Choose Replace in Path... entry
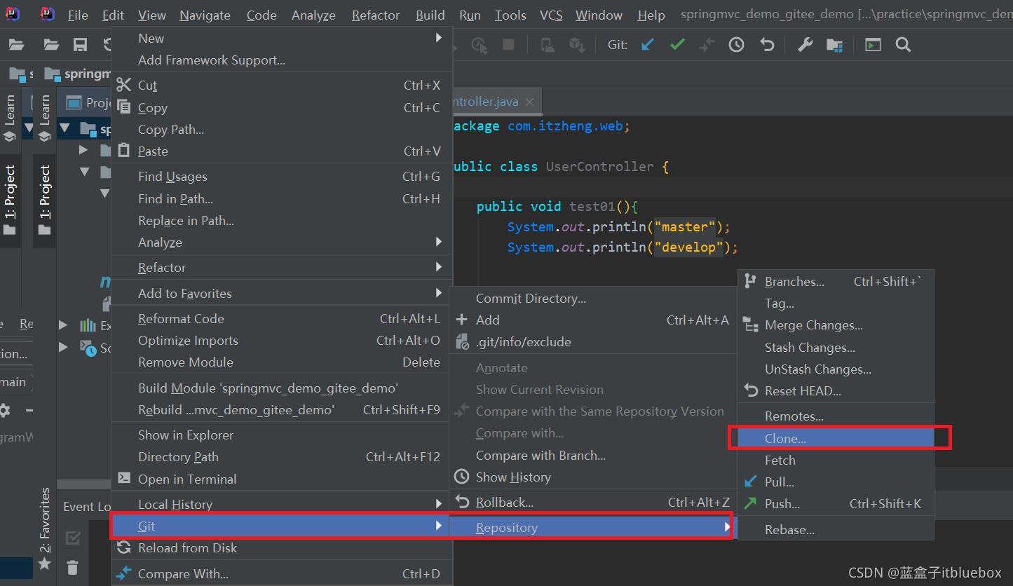This screenshot has width=1013, height=586. click(282, 221)
